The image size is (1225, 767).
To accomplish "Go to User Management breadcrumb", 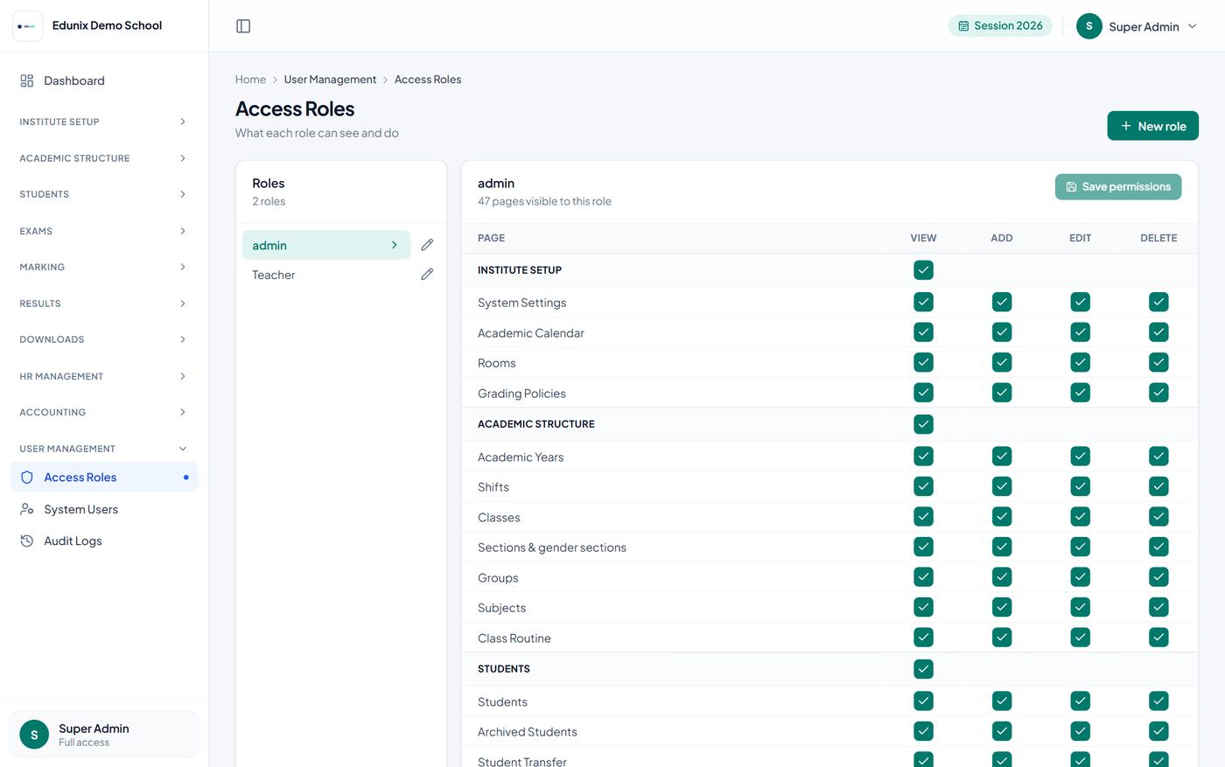I will [x=330, y=80].
